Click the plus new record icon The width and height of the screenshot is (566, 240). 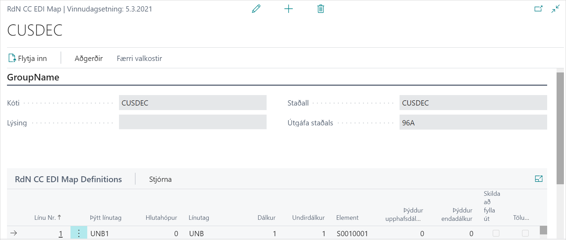coord(289,9)
